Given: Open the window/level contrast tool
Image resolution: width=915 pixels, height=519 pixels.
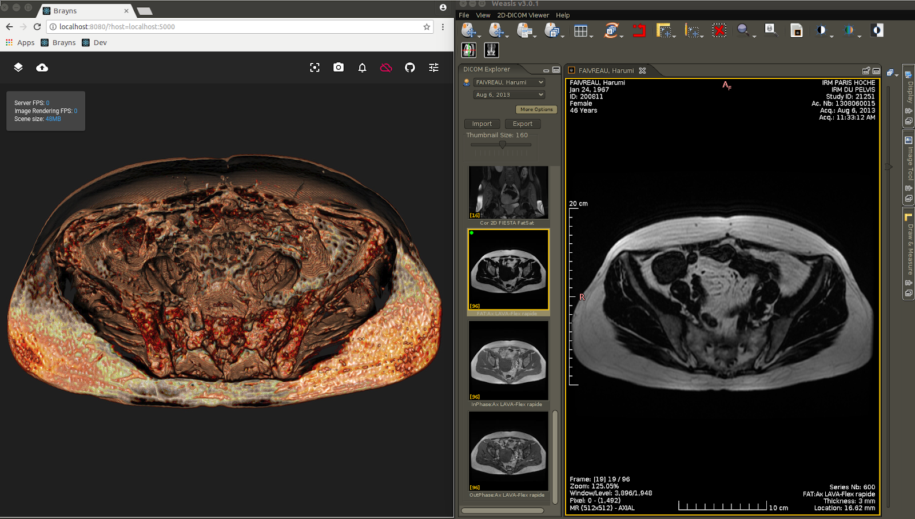Looking at the screenshot, I should (x=820, y=30).
